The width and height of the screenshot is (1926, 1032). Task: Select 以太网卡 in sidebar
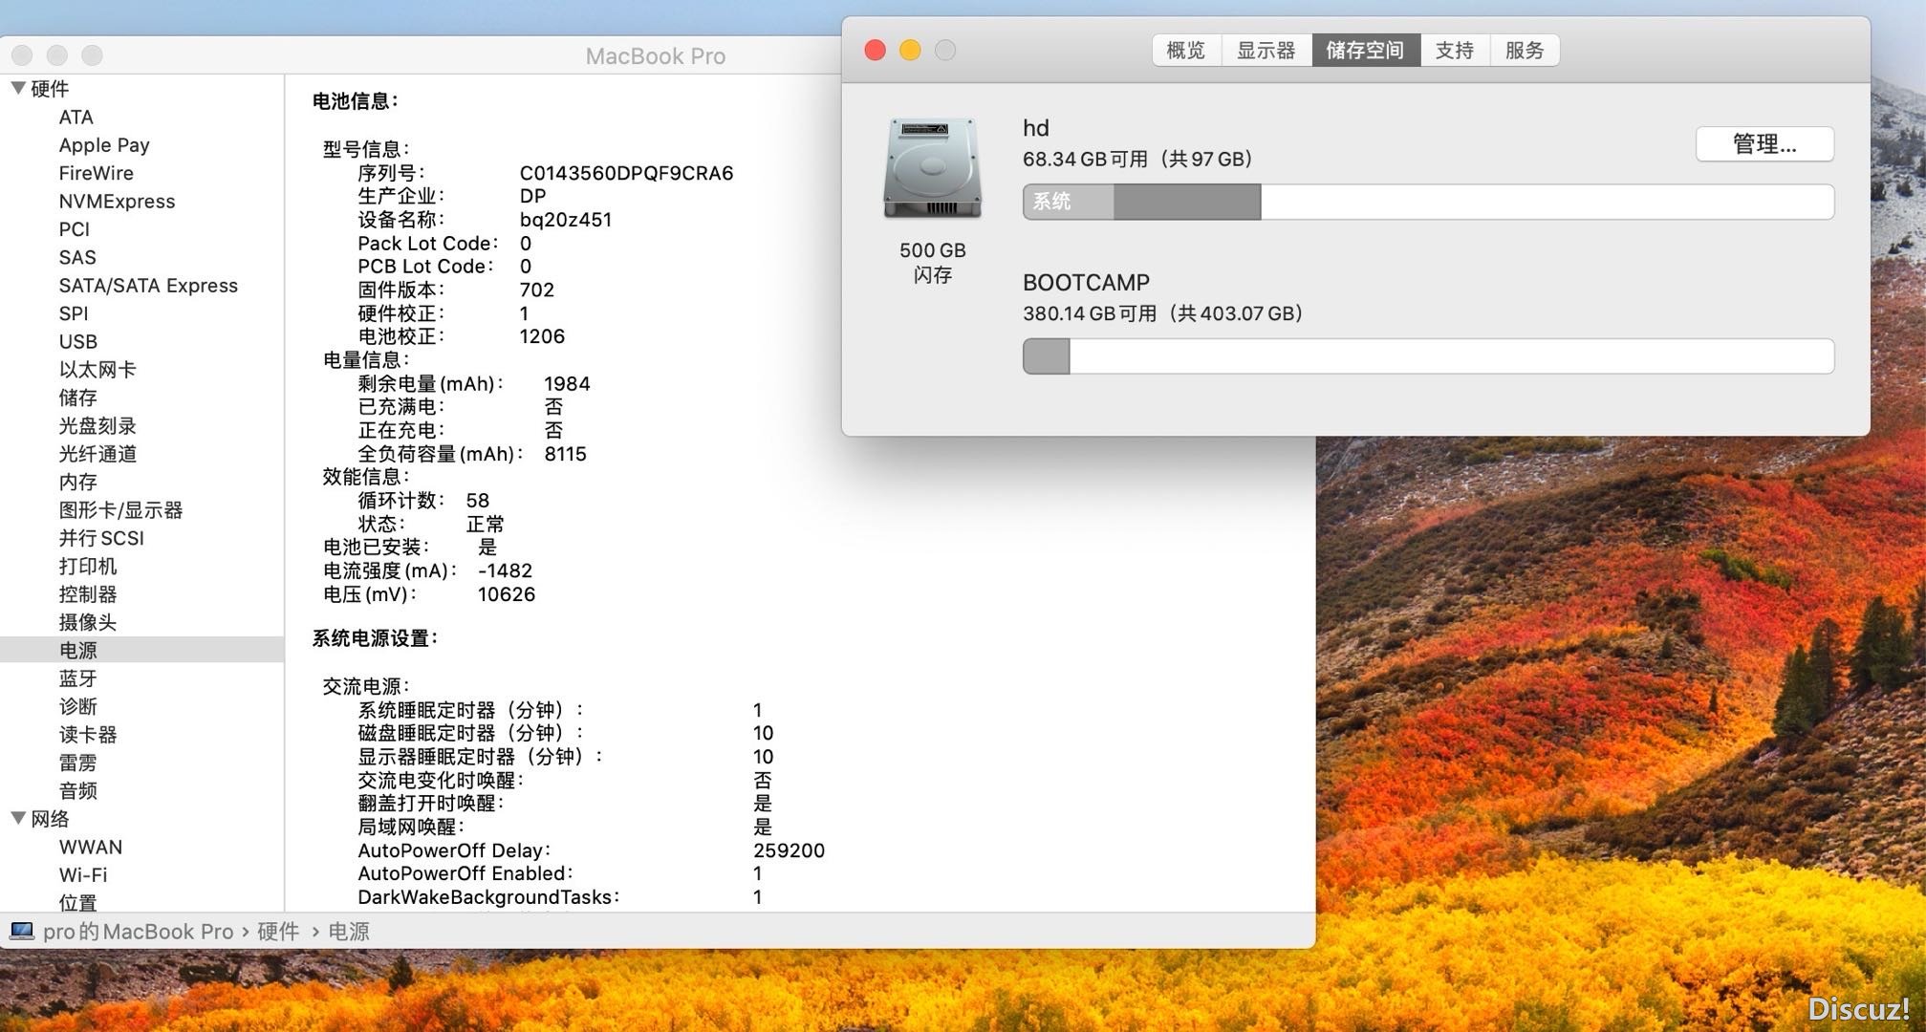(x=97, y=369)
